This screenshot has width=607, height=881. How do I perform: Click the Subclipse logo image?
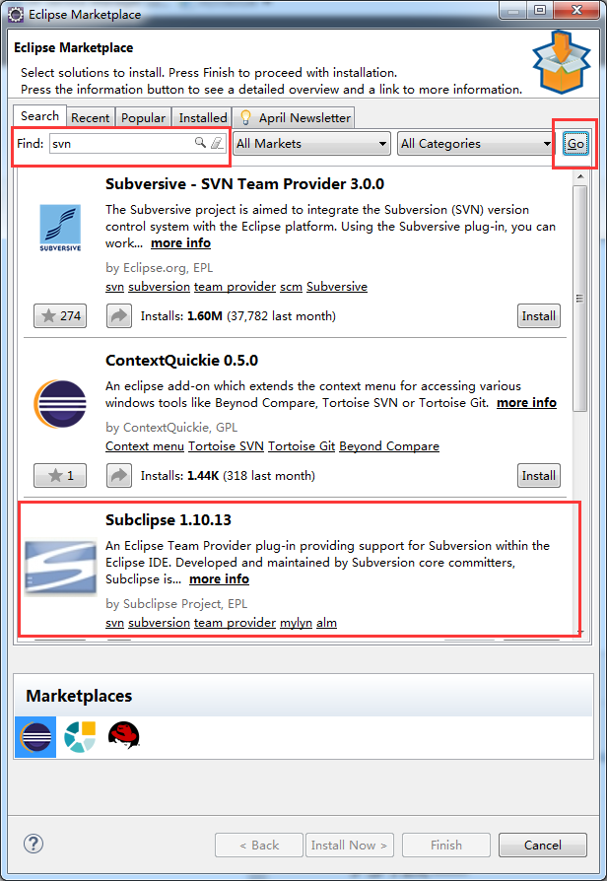coord(61,567)
